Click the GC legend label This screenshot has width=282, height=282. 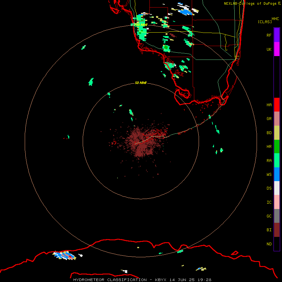tap(269, 216)
